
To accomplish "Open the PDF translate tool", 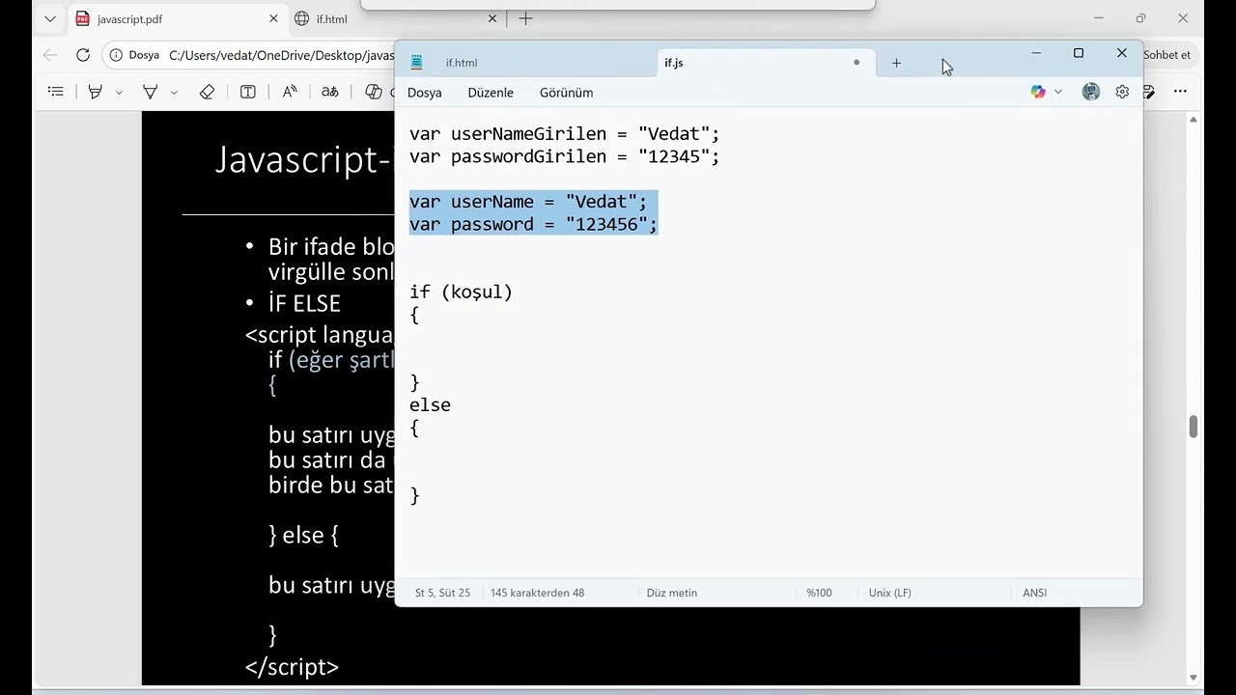I will (x=330, y=92).
